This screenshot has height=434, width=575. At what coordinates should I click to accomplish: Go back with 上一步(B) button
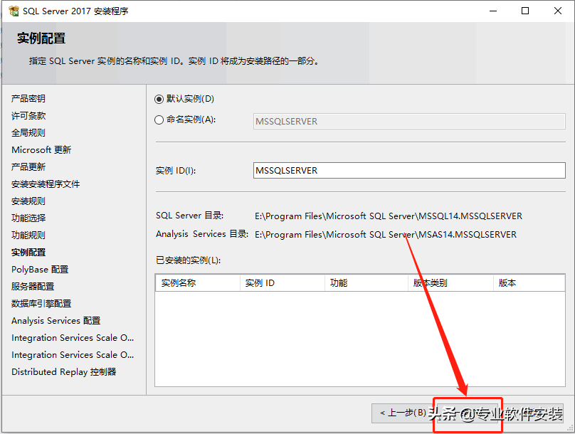tap(403, 413)
